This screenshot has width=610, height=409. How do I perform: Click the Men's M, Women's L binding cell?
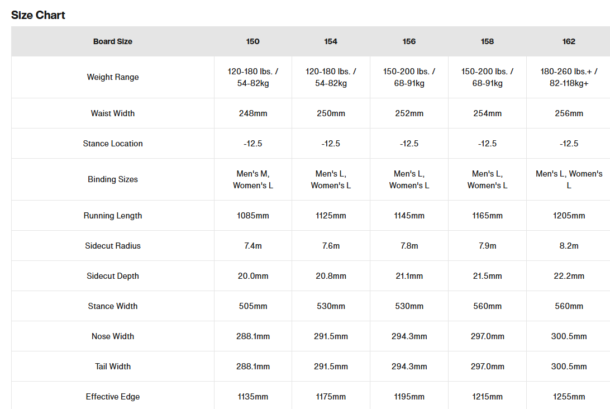252,179
